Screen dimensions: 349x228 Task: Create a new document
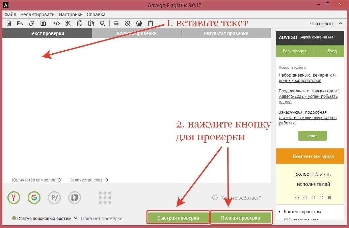(8, 23)
